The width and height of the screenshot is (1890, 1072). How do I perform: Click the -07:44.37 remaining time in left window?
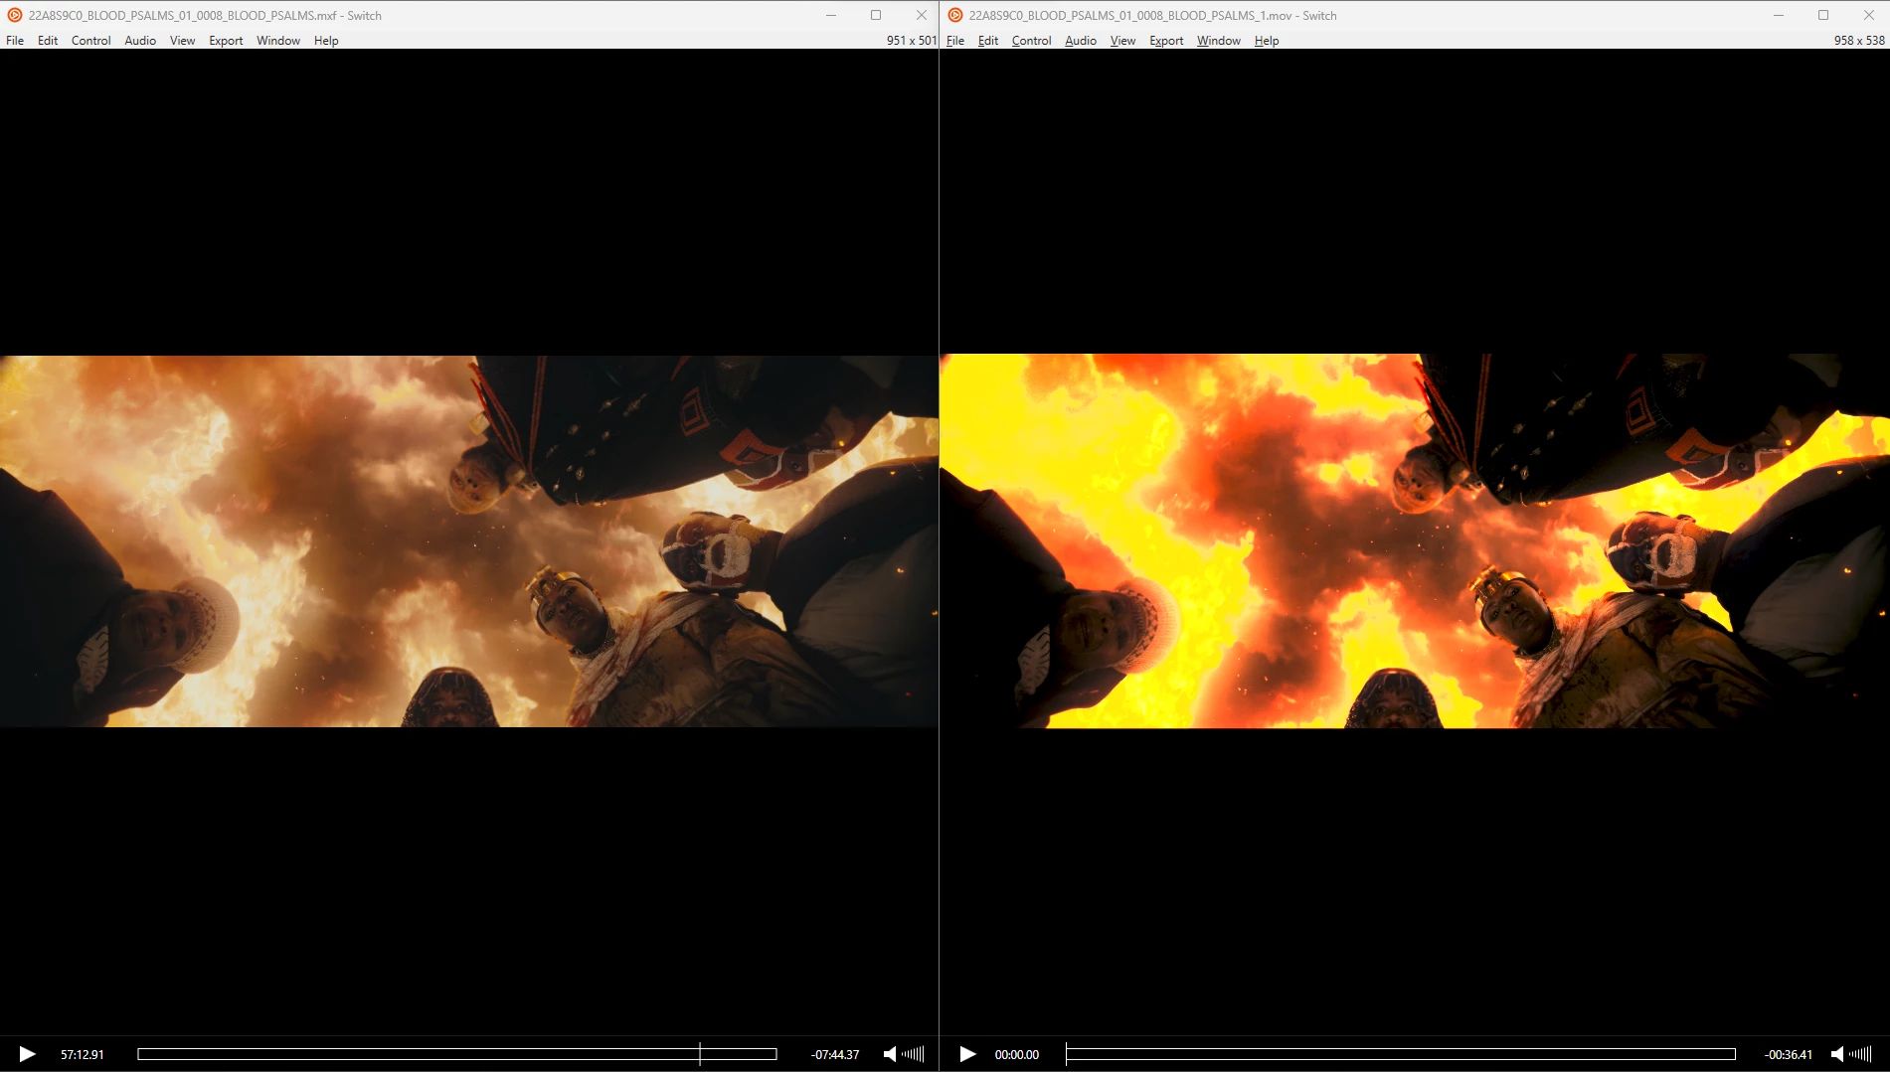tap(835, 1055)
